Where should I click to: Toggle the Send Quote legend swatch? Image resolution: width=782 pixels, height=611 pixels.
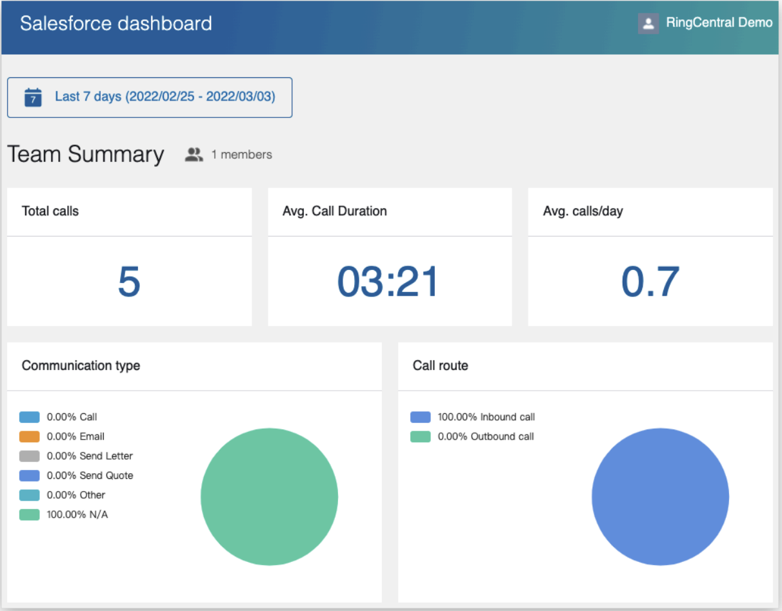30,476
